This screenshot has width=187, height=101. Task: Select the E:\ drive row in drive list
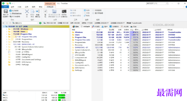click(36, 100)
